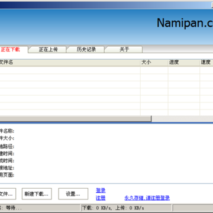
Task: Click the Namipan logo text in the banner
Action: point(185,23)
